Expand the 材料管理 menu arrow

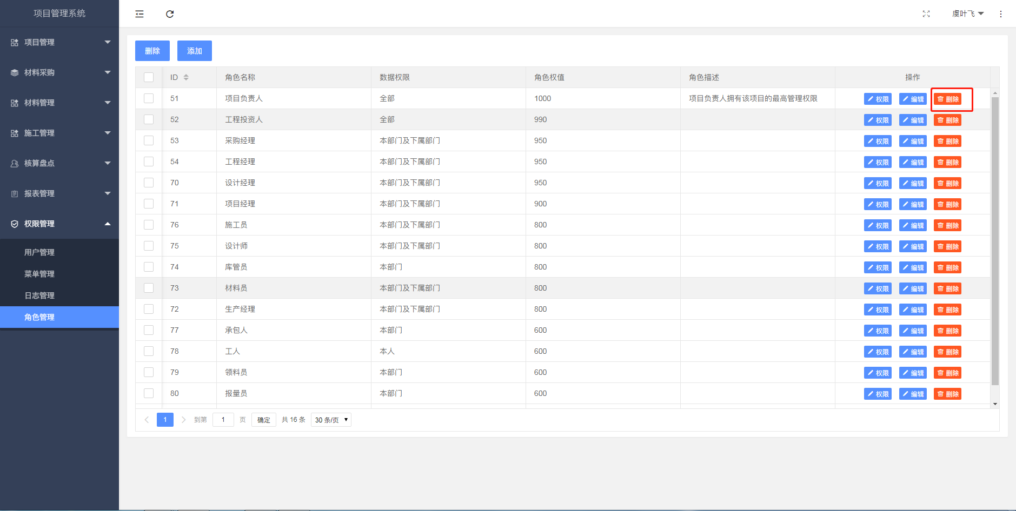[108, 103]
